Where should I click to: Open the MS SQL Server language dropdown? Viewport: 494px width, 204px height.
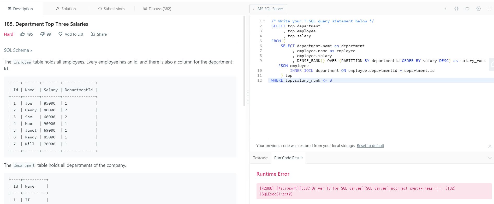pyautogui.click(x=268, y=9)
